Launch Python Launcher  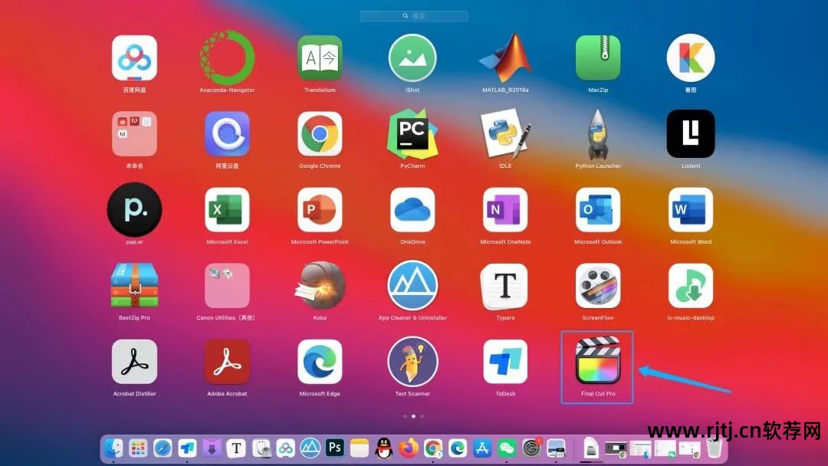[598, 134]
